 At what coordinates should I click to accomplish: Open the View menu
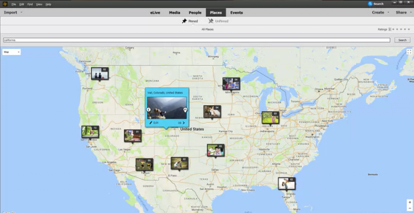(x=39, y=4)
